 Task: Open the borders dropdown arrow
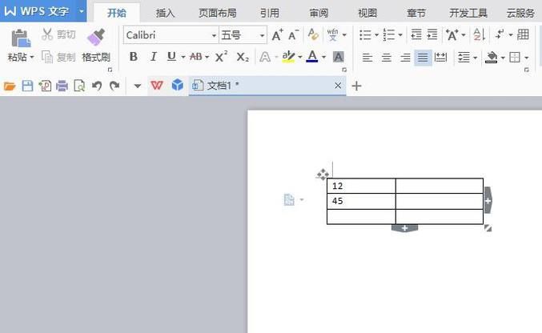[527, 58]
